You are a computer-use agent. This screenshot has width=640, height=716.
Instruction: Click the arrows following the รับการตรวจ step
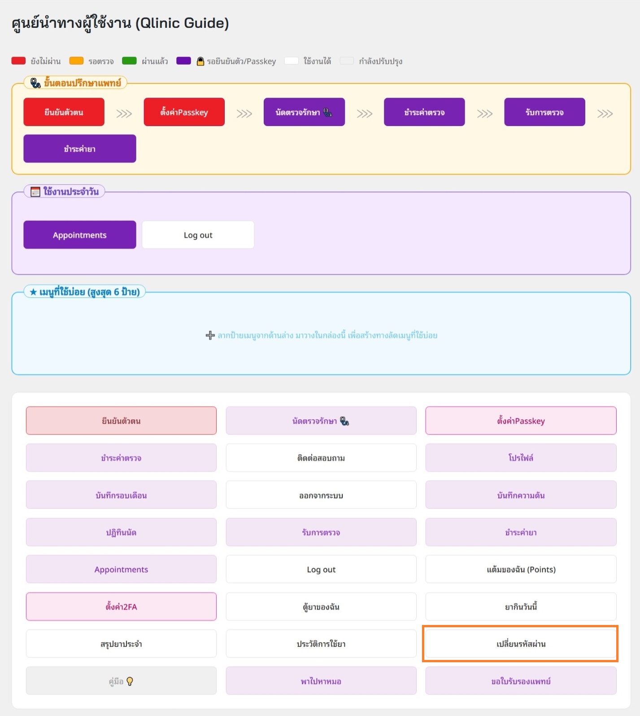(605, 114)
